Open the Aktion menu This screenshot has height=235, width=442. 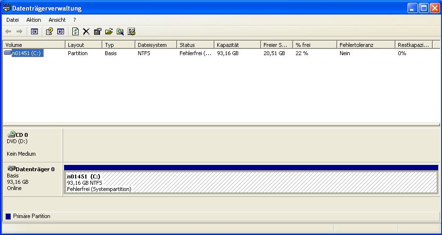33,20
